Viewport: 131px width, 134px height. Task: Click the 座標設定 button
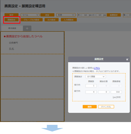tap(114, 15)
